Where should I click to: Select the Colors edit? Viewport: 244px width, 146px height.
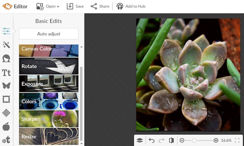click(x=49, y=101)
